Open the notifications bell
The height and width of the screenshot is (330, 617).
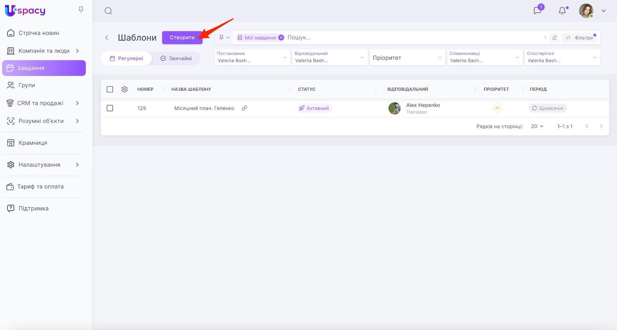(562, 11)
